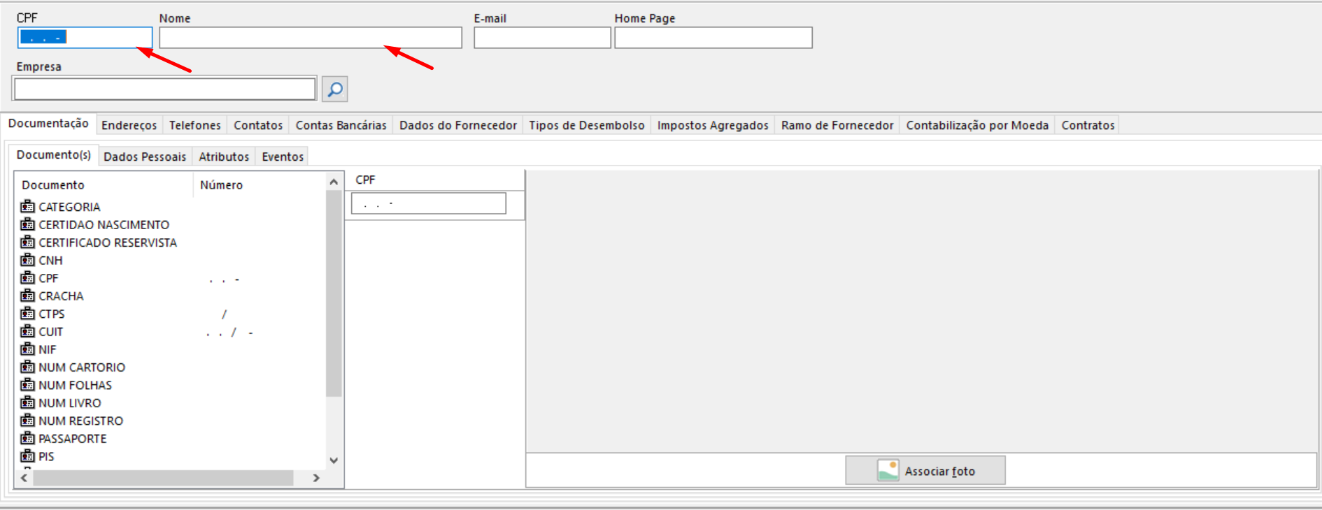This screenshot has height=510, width=1322.
Task: Open the Dados Pessoais sub-tab
Action: pos(145,156)
